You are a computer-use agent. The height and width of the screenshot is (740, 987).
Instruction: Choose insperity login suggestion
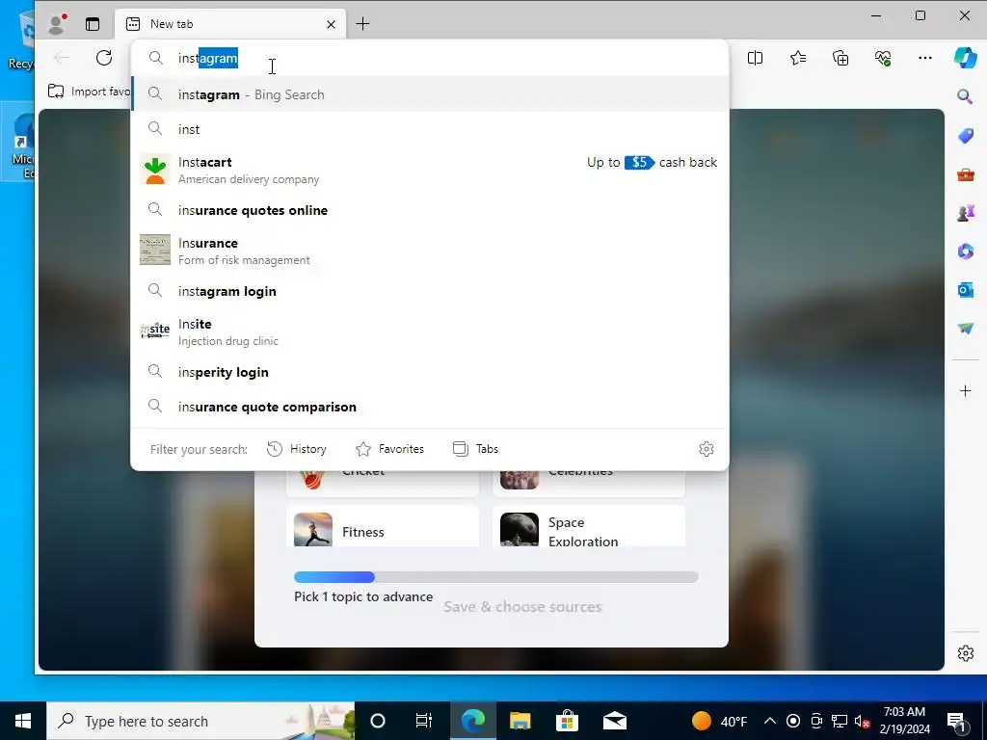tap(430, 372)
